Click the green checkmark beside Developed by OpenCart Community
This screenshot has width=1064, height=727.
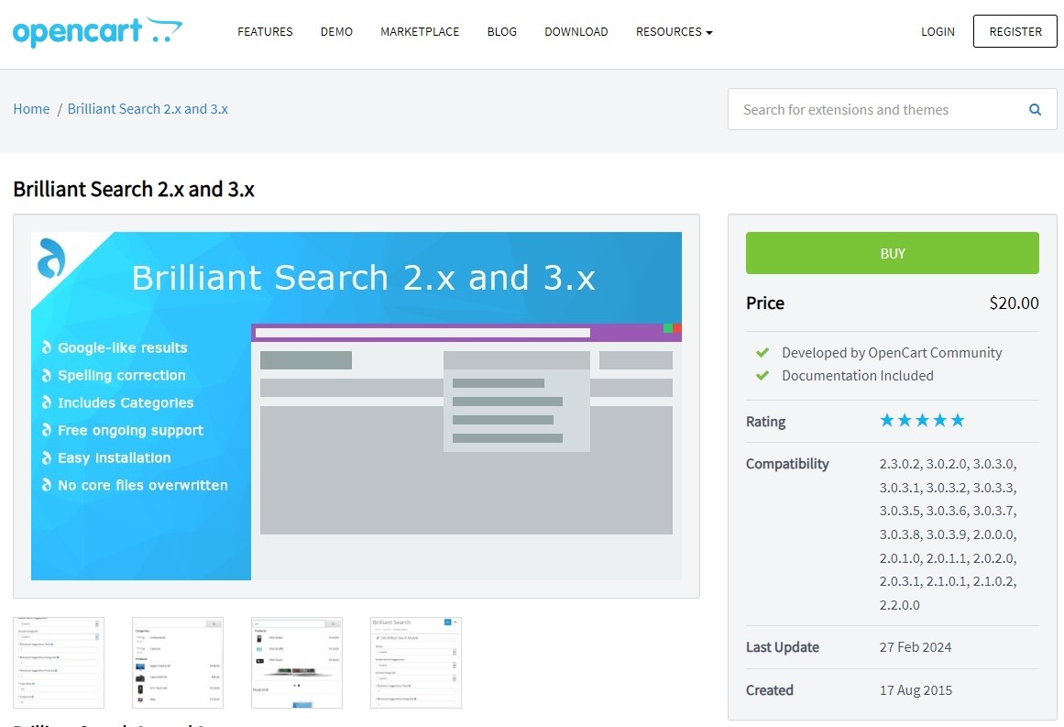pos(762,352)
